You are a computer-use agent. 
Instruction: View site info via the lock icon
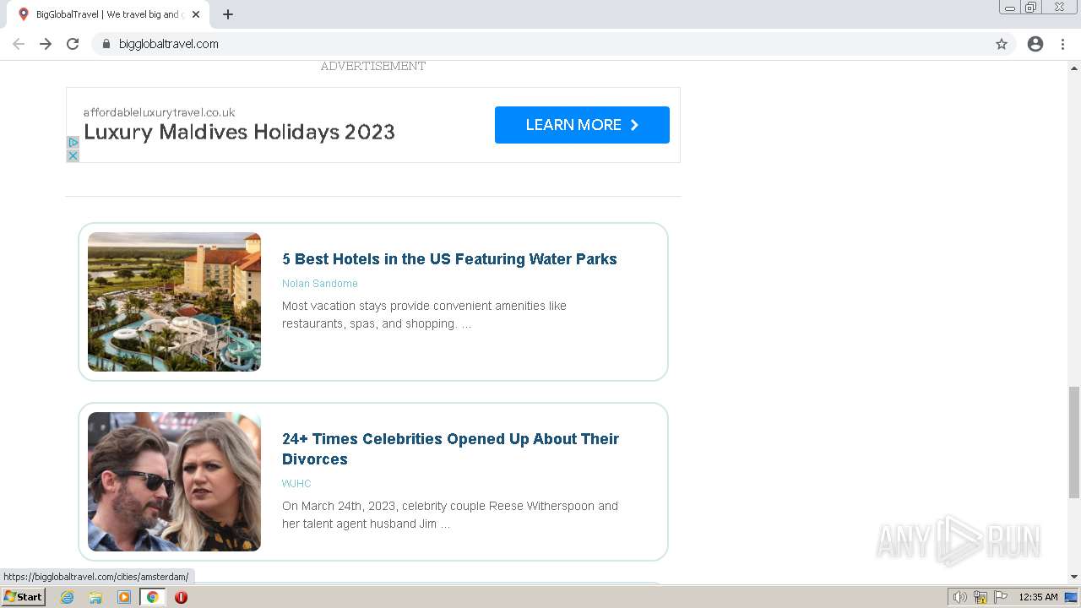point(106,44)
